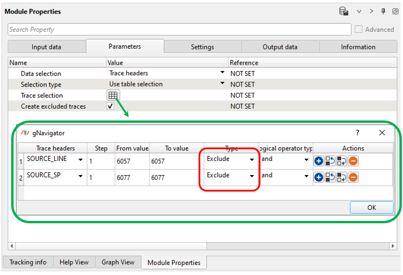The width and height of the screenshot is (403, 275).
Task: Open the Trace selection table editor
Action: click(x=113, y=95)
